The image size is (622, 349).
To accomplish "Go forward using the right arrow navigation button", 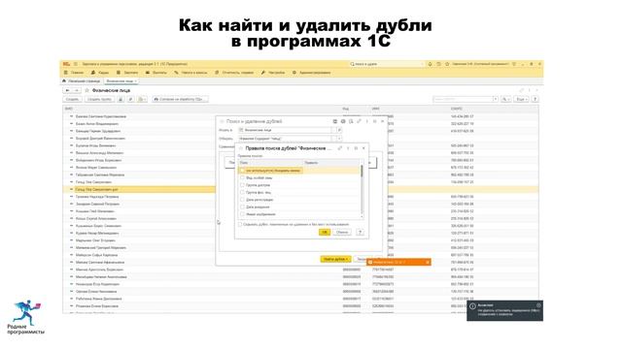I will [x=77, y=90].
